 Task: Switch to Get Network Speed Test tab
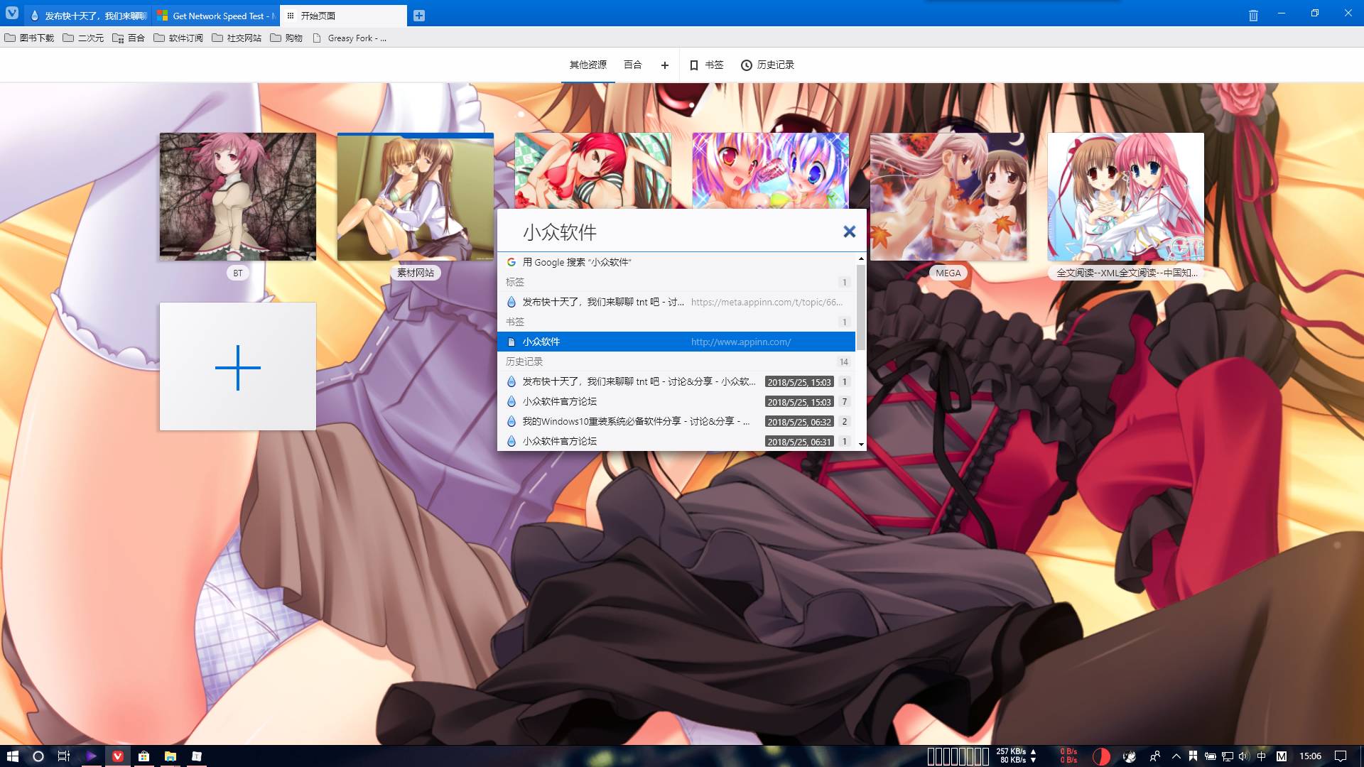[217, 16]
